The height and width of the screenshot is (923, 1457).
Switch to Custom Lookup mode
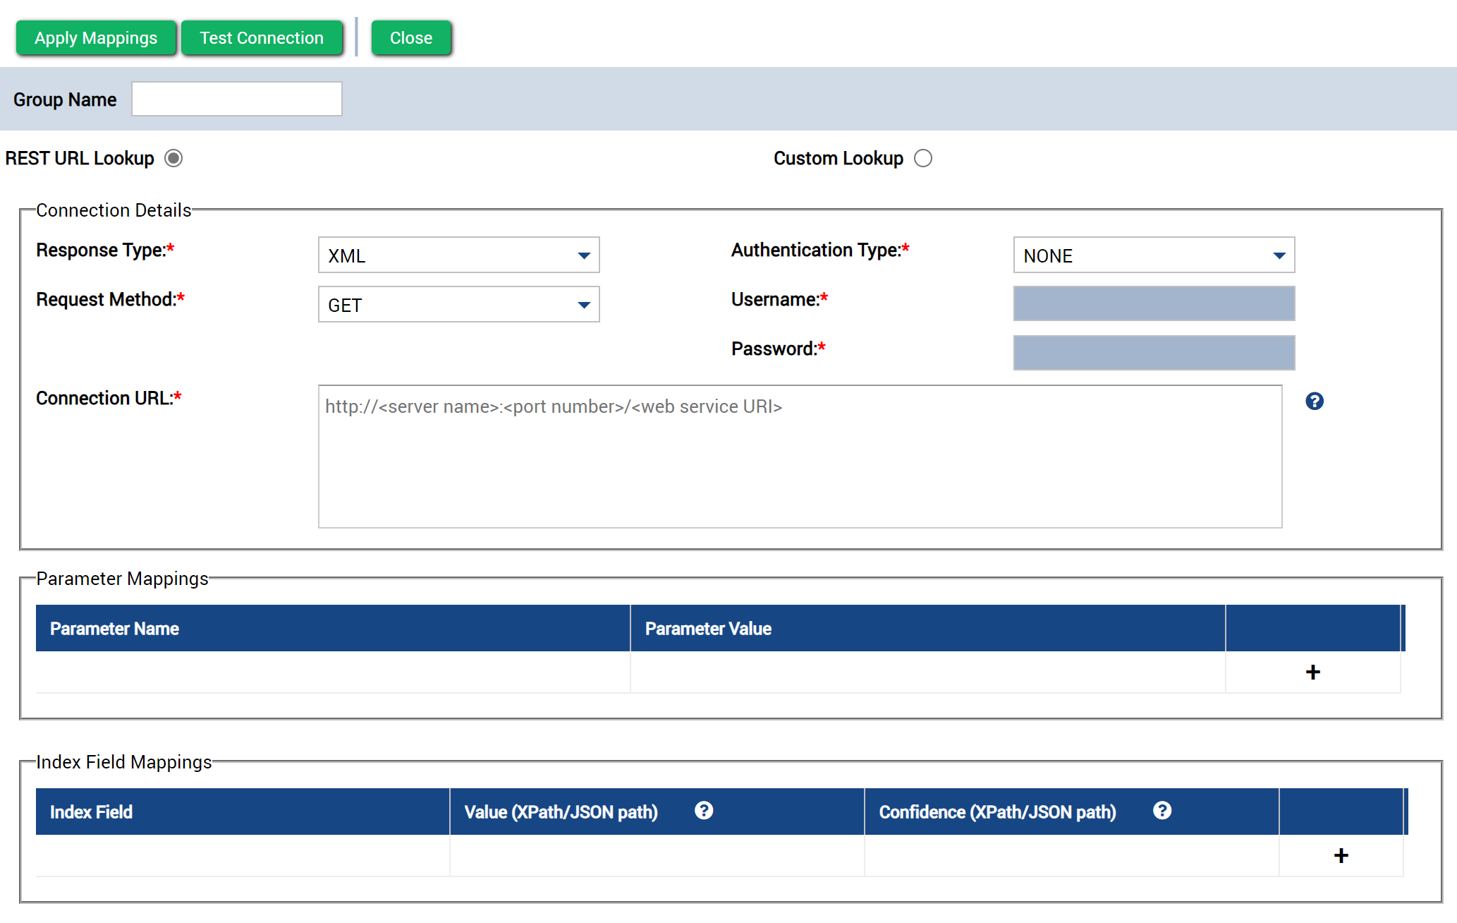923,158
